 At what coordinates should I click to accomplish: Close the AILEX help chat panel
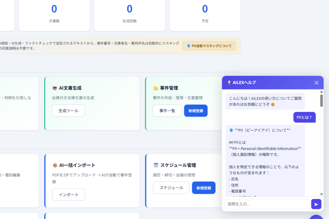316,83
